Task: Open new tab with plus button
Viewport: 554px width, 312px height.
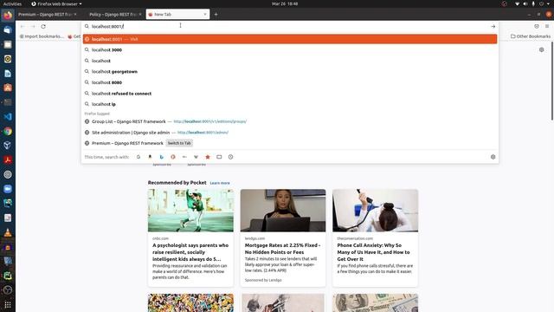Action: click(x=216, y=15)
